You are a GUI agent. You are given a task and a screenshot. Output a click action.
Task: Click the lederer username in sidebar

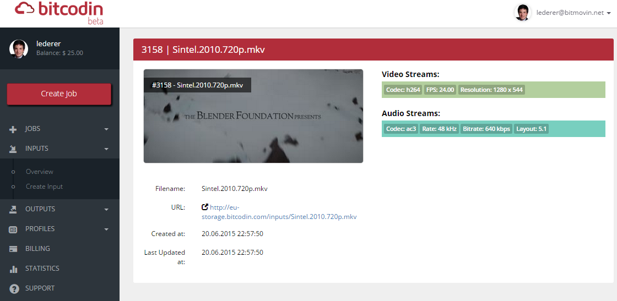(x=48, y=43)
